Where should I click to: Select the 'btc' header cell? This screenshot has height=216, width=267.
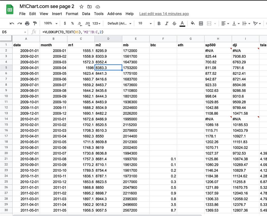[163, 45]
